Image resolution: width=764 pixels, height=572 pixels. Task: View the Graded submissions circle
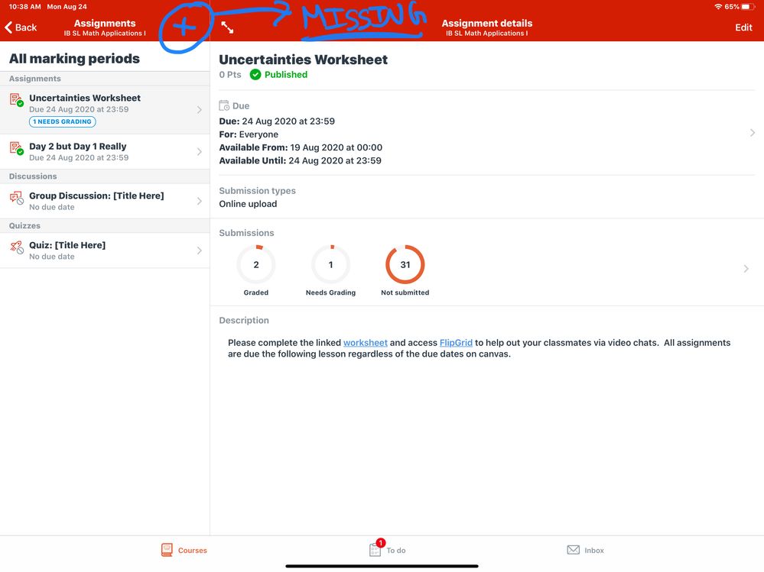click(x=256, y=265)
